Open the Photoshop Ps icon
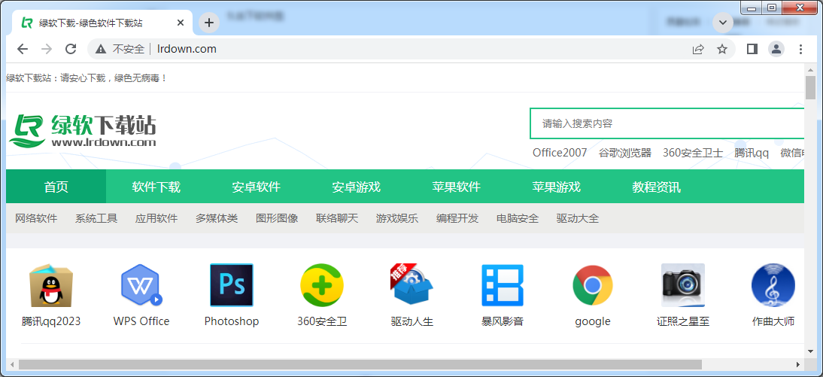The width and height of the screenshot is (823, 377). pos(232,285)
